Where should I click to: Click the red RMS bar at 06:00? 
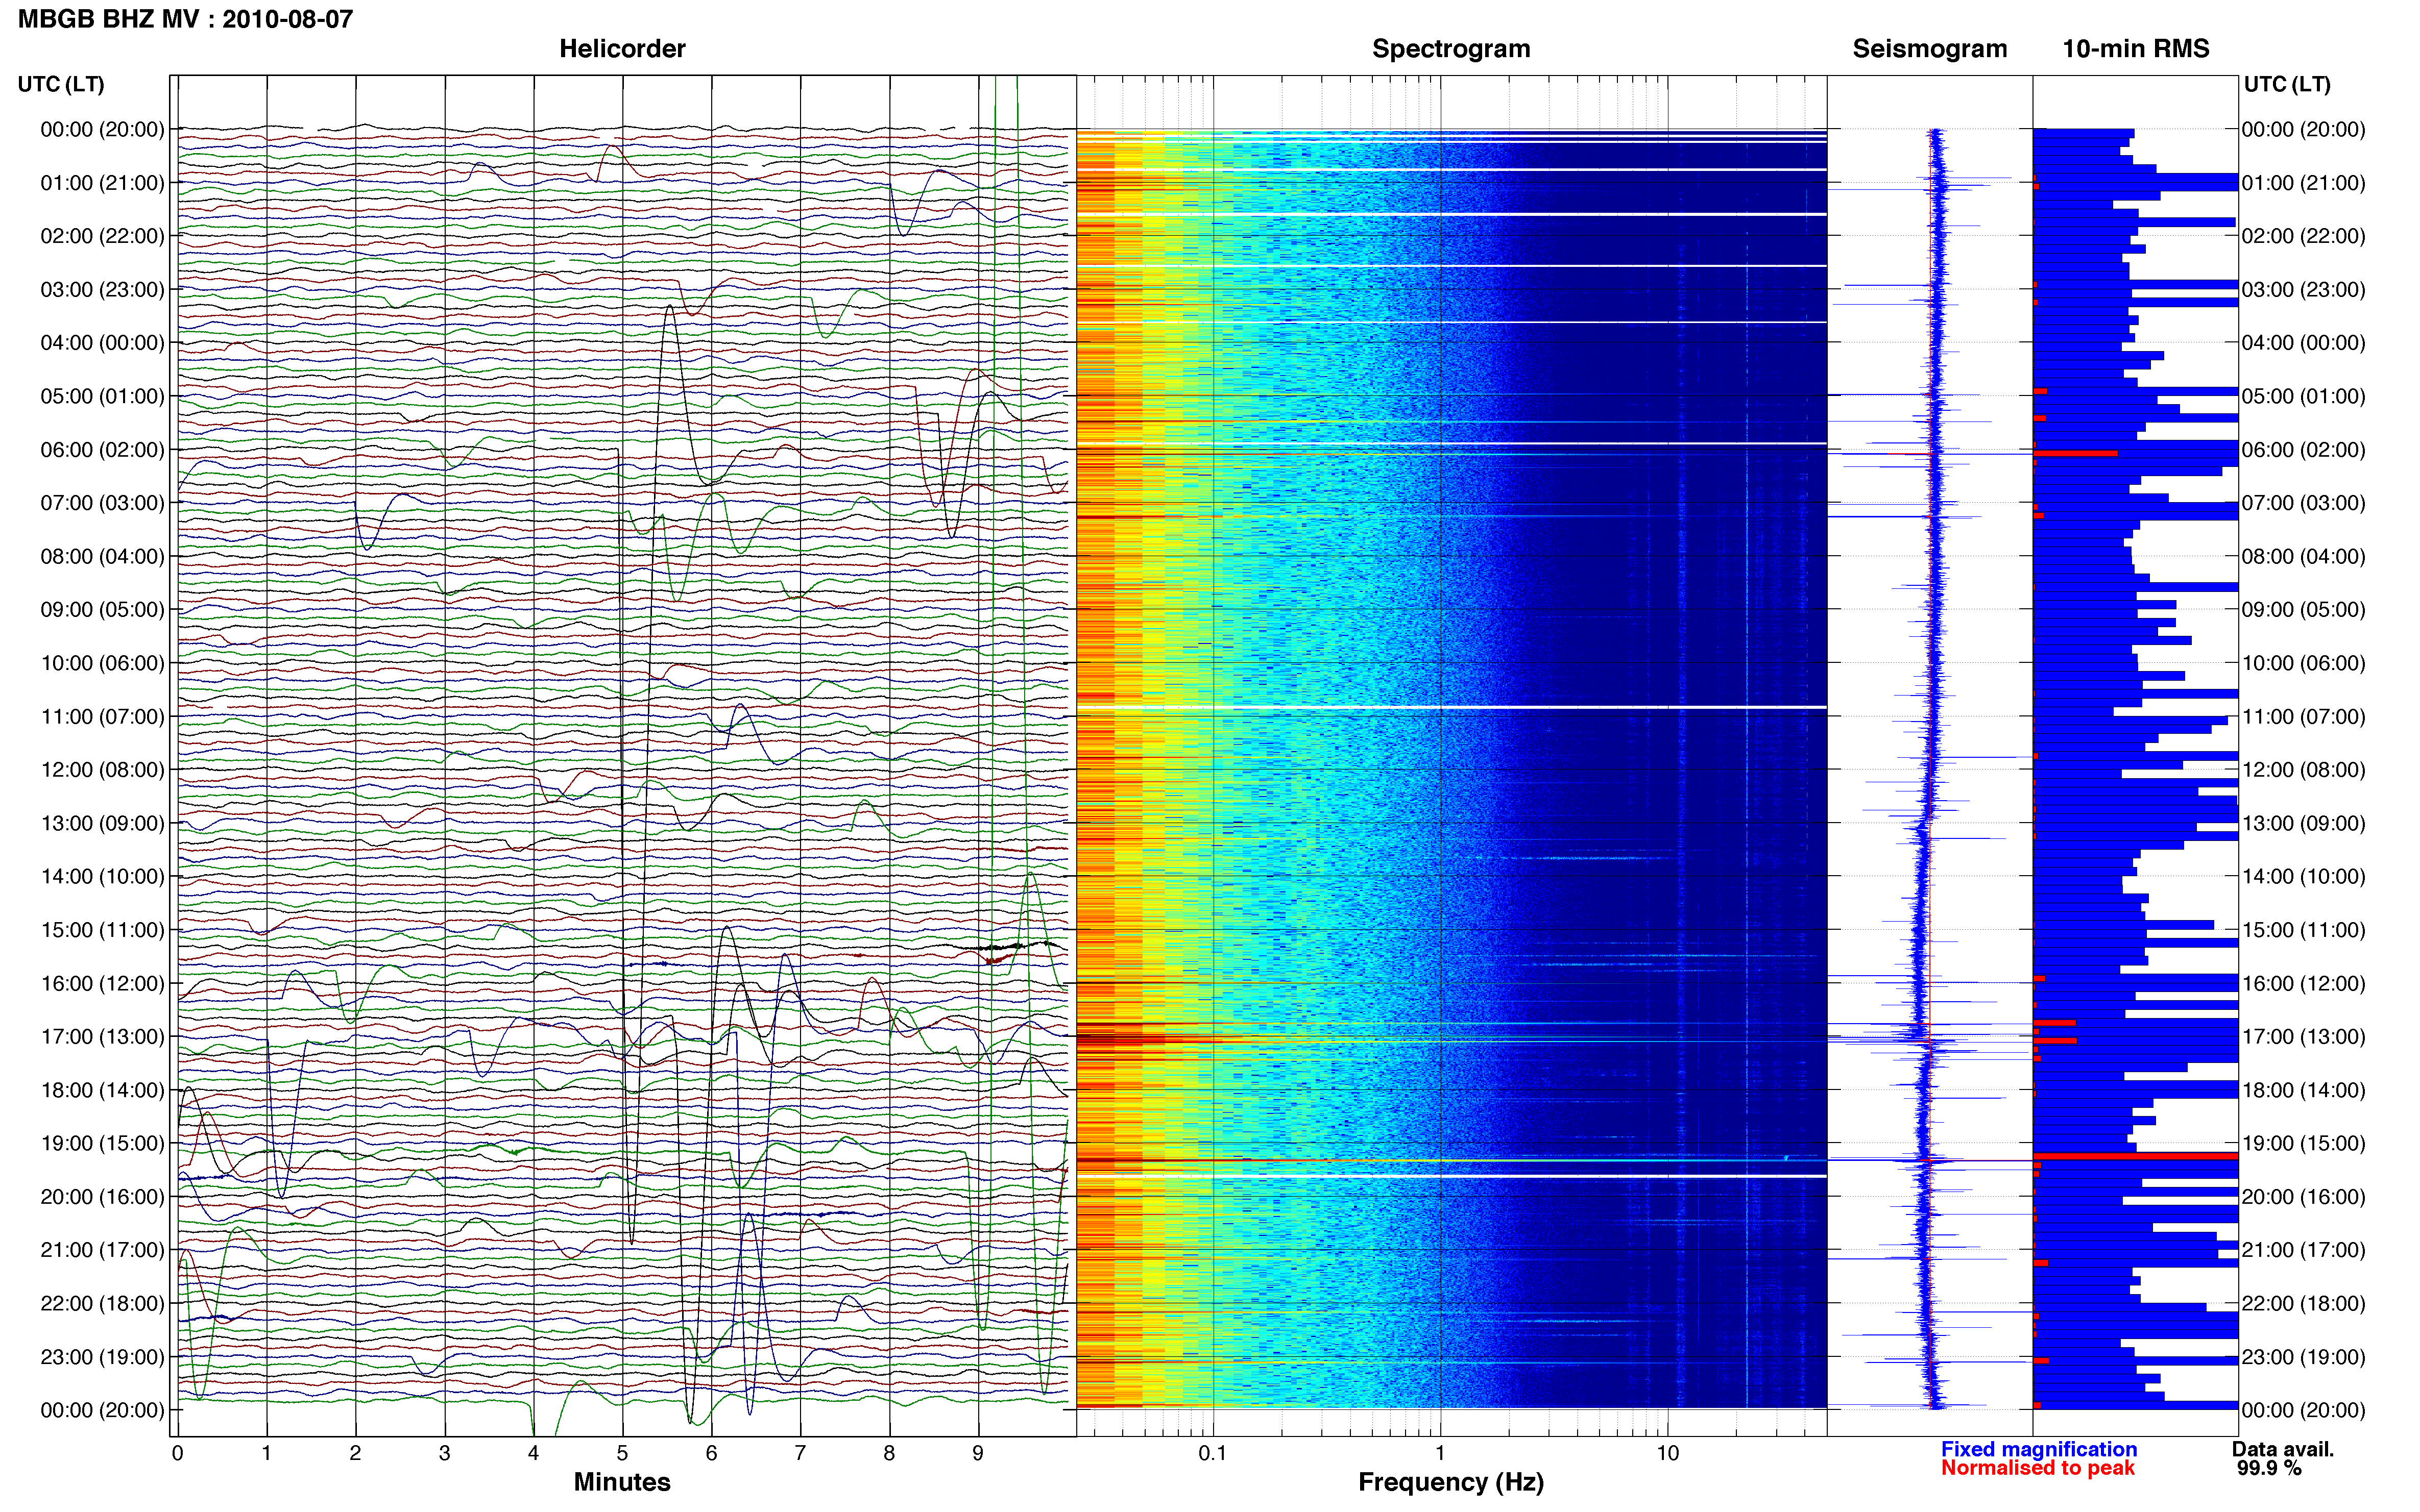pos(2076,454)
